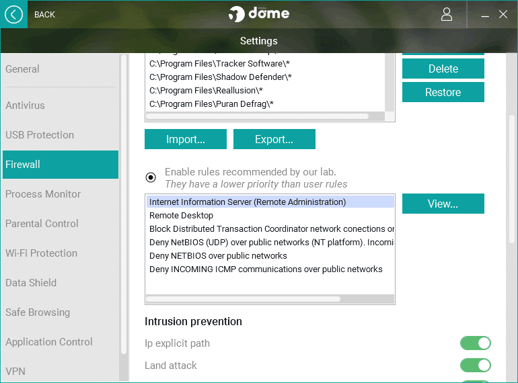Click the main panel vertical scrollbar
The image size is (518, 383).
(512, 179)
